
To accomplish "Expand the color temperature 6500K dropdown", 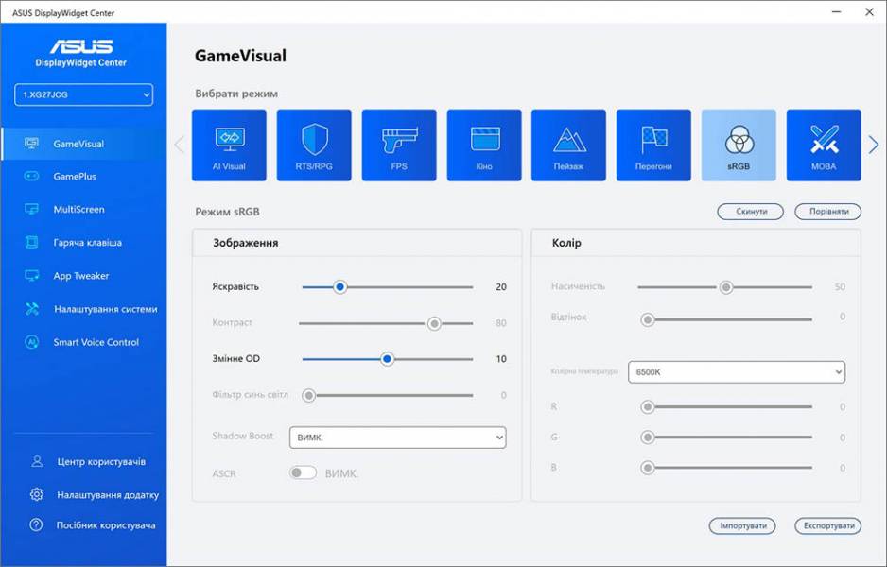I will [x=737, y=372].
